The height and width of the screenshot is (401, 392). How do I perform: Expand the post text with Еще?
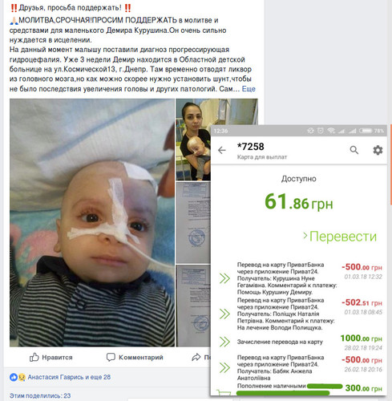pos(249,89)
